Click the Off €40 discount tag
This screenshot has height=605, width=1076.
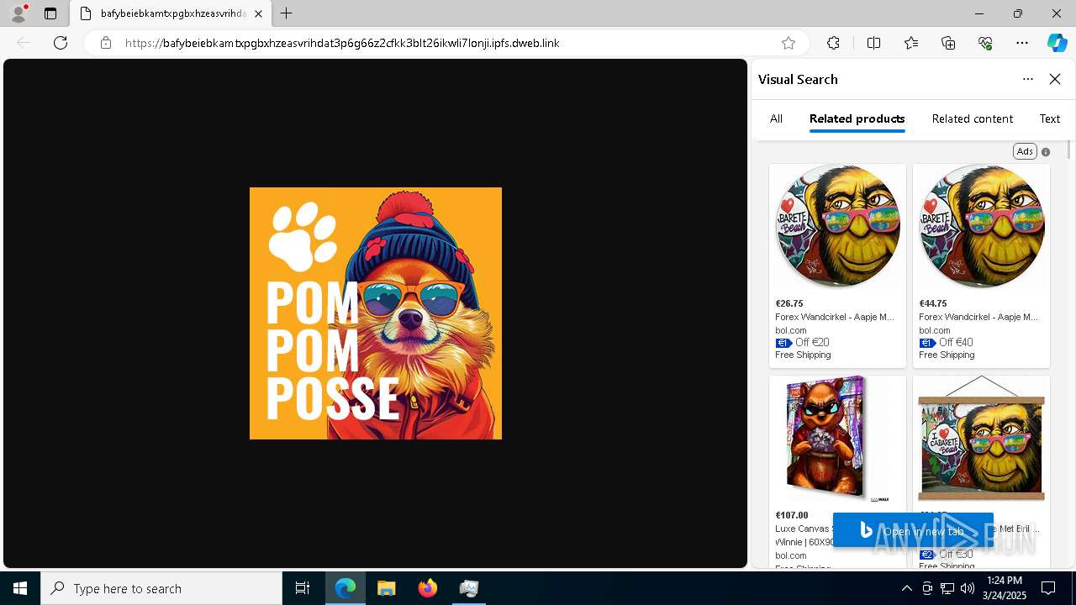(946, 343)
